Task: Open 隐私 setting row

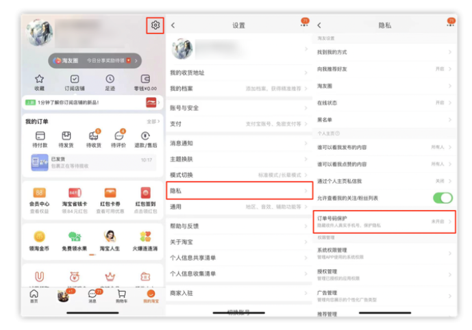Action: [x=239, y=190]
